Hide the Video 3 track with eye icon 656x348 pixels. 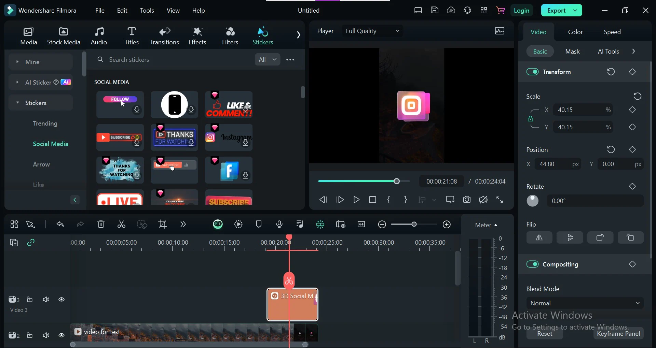pos(61,300)
